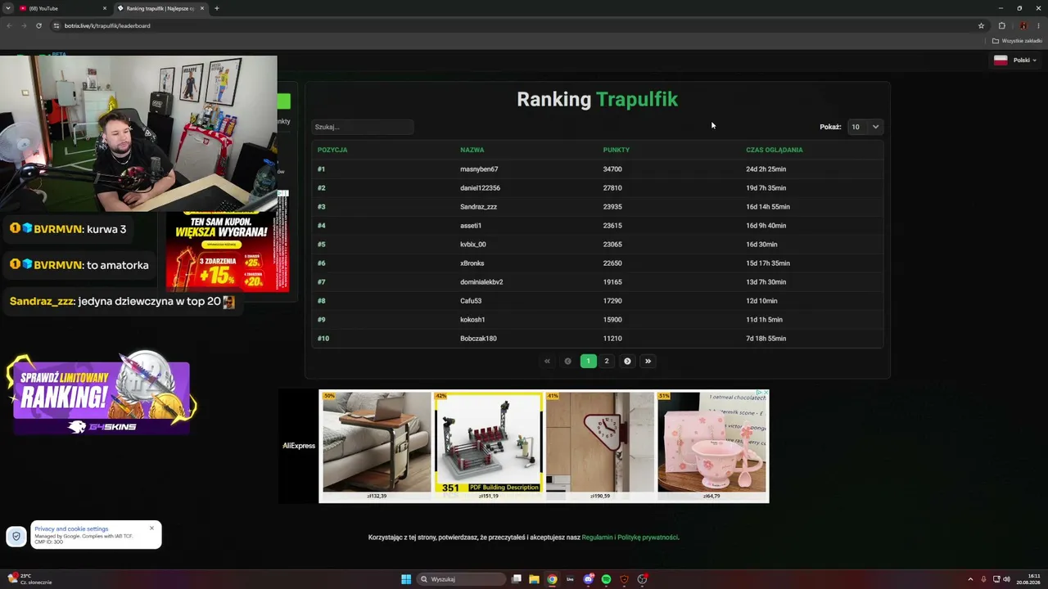
Task: Select user asseti1 in the ranking
Action: 471,226
